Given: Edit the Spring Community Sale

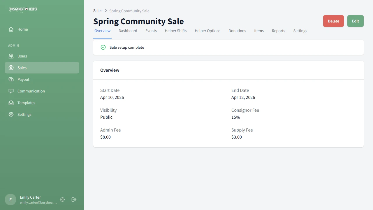Looking at the screenshot, I should coord(355,21).
